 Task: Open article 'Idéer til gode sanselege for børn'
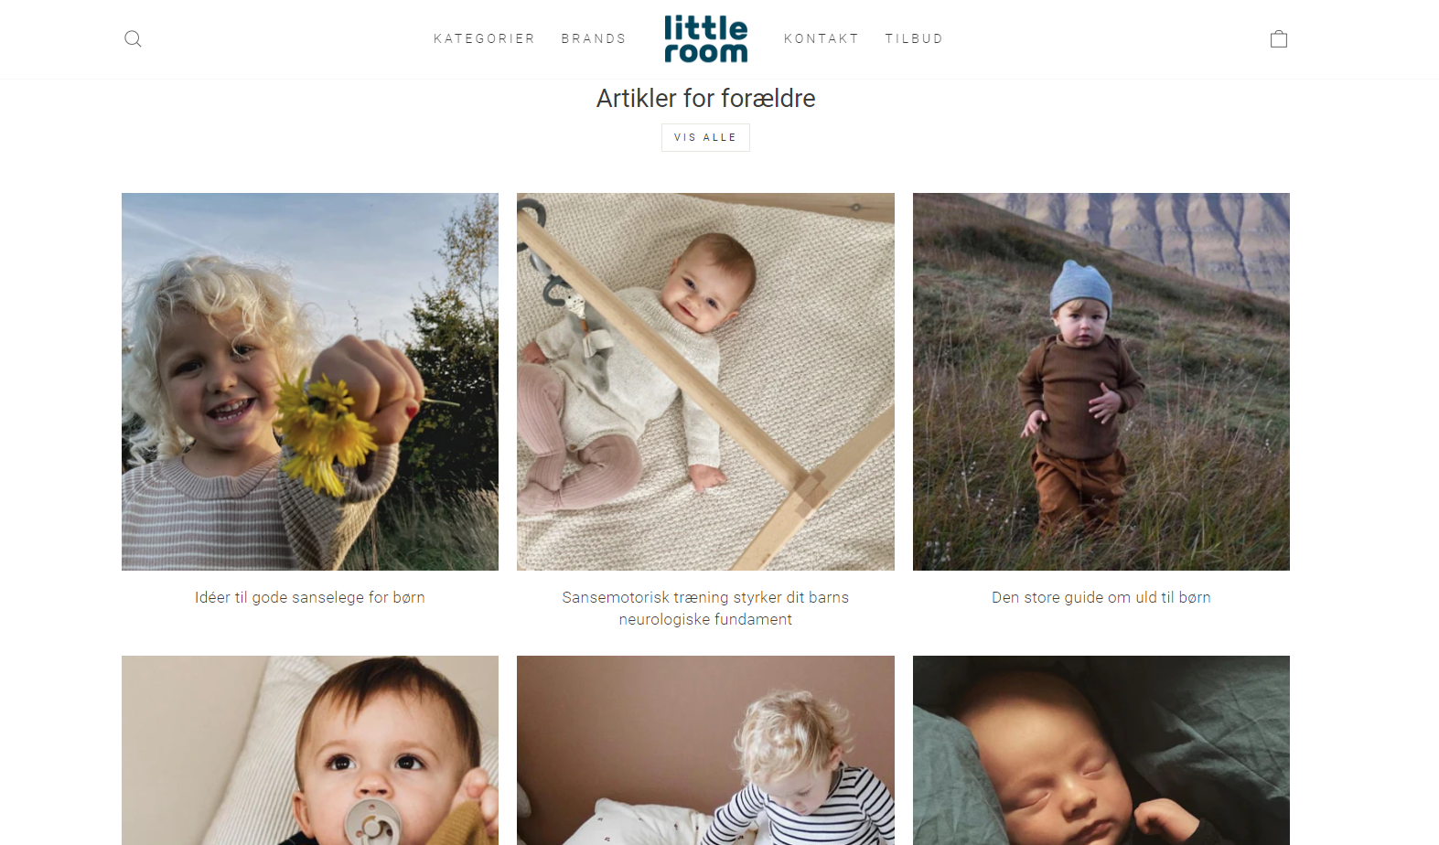[310, 597]
